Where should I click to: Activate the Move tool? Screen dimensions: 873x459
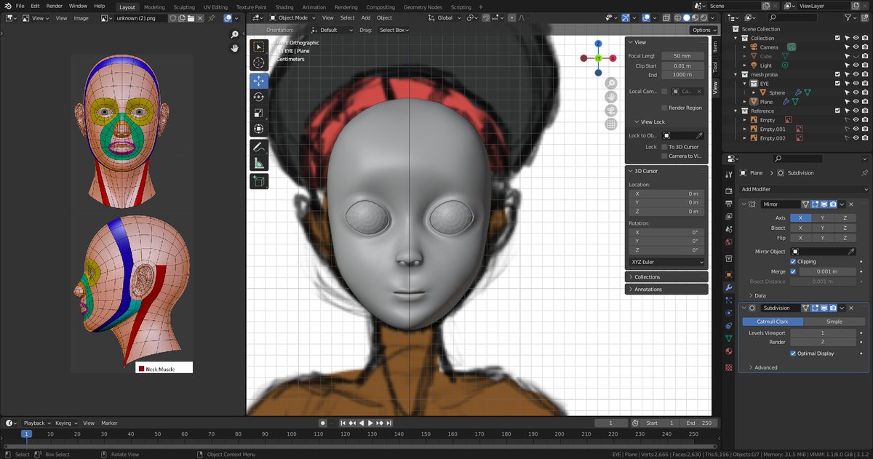pyautogui.click(x=259, y=81)
